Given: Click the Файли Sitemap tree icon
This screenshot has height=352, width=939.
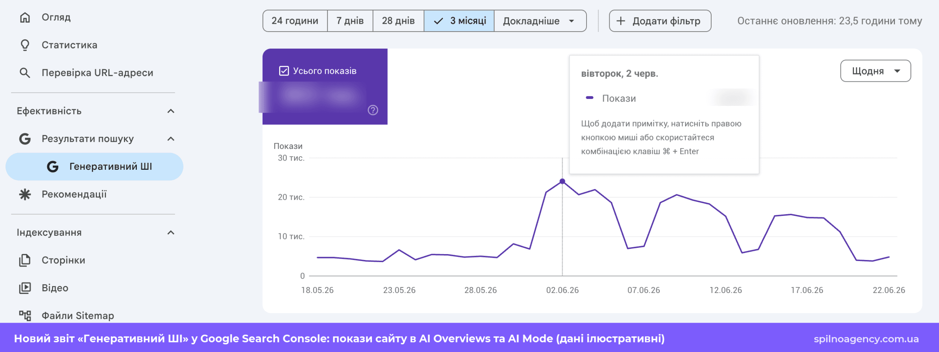Looking at the screenshot, I should point(25,315).
